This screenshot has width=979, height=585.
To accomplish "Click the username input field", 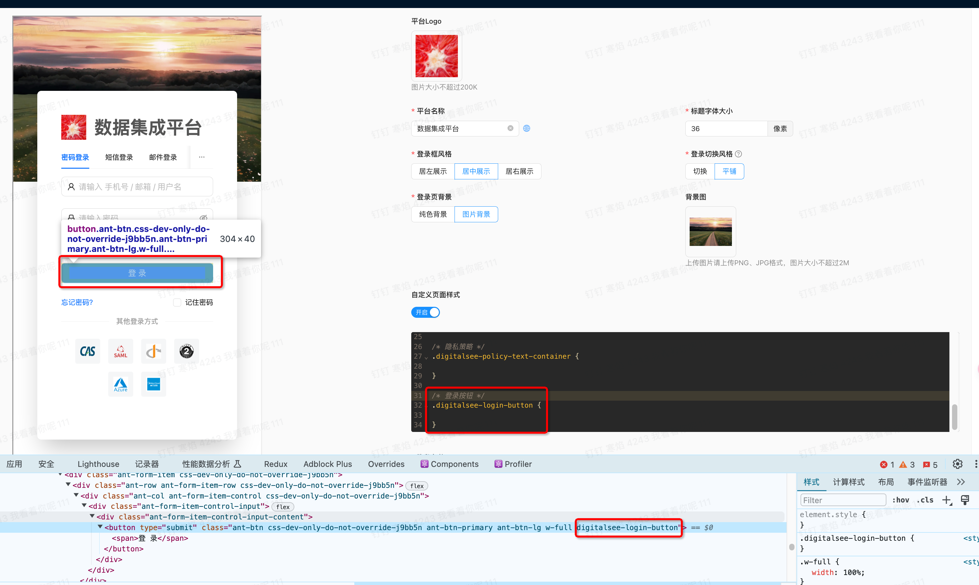I will 137,186.
